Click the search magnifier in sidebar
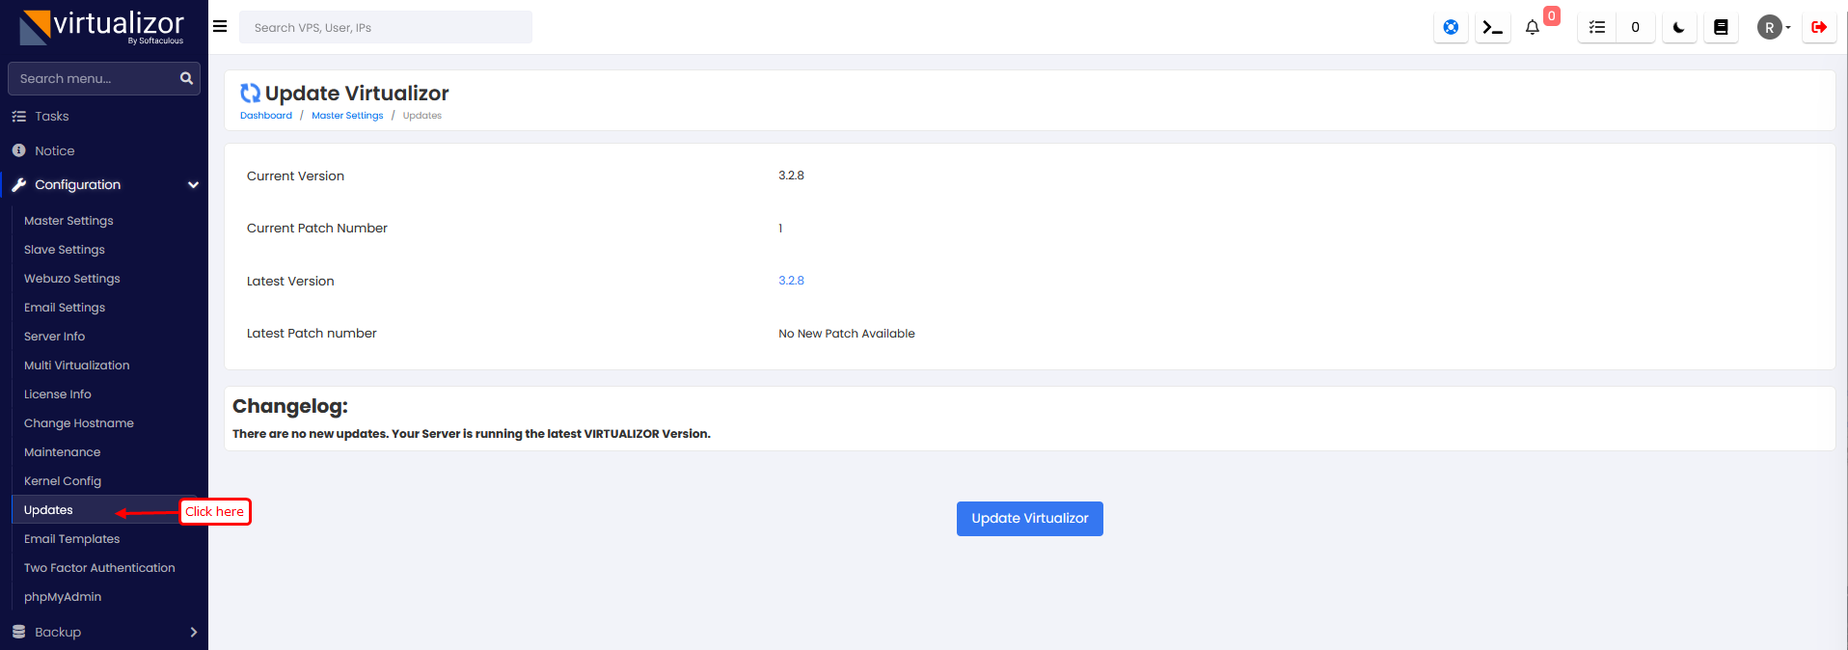Screen dimensions: 1848x650 point(186,78)
